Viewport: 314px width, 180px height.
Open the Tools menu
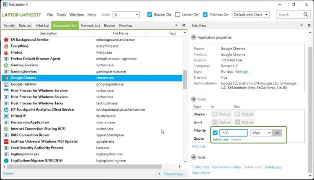click(x=61, y=15)
